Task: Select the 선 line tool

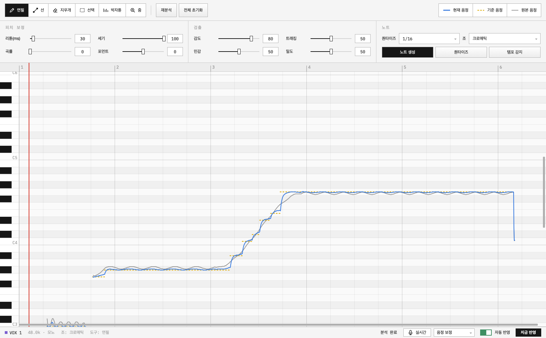Action: tap(39, 10)
